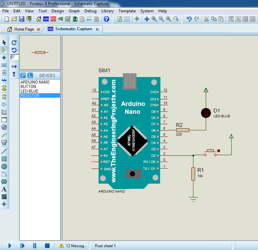The height and width of the screenshot is (250, 258).
Task: Open the 12 Messages warning log
Action: [73, 246]
